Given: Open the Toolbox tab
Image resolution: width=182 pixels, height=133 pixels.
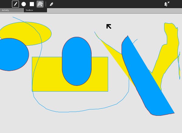Looking at the screenshot, I should [35, 10].
